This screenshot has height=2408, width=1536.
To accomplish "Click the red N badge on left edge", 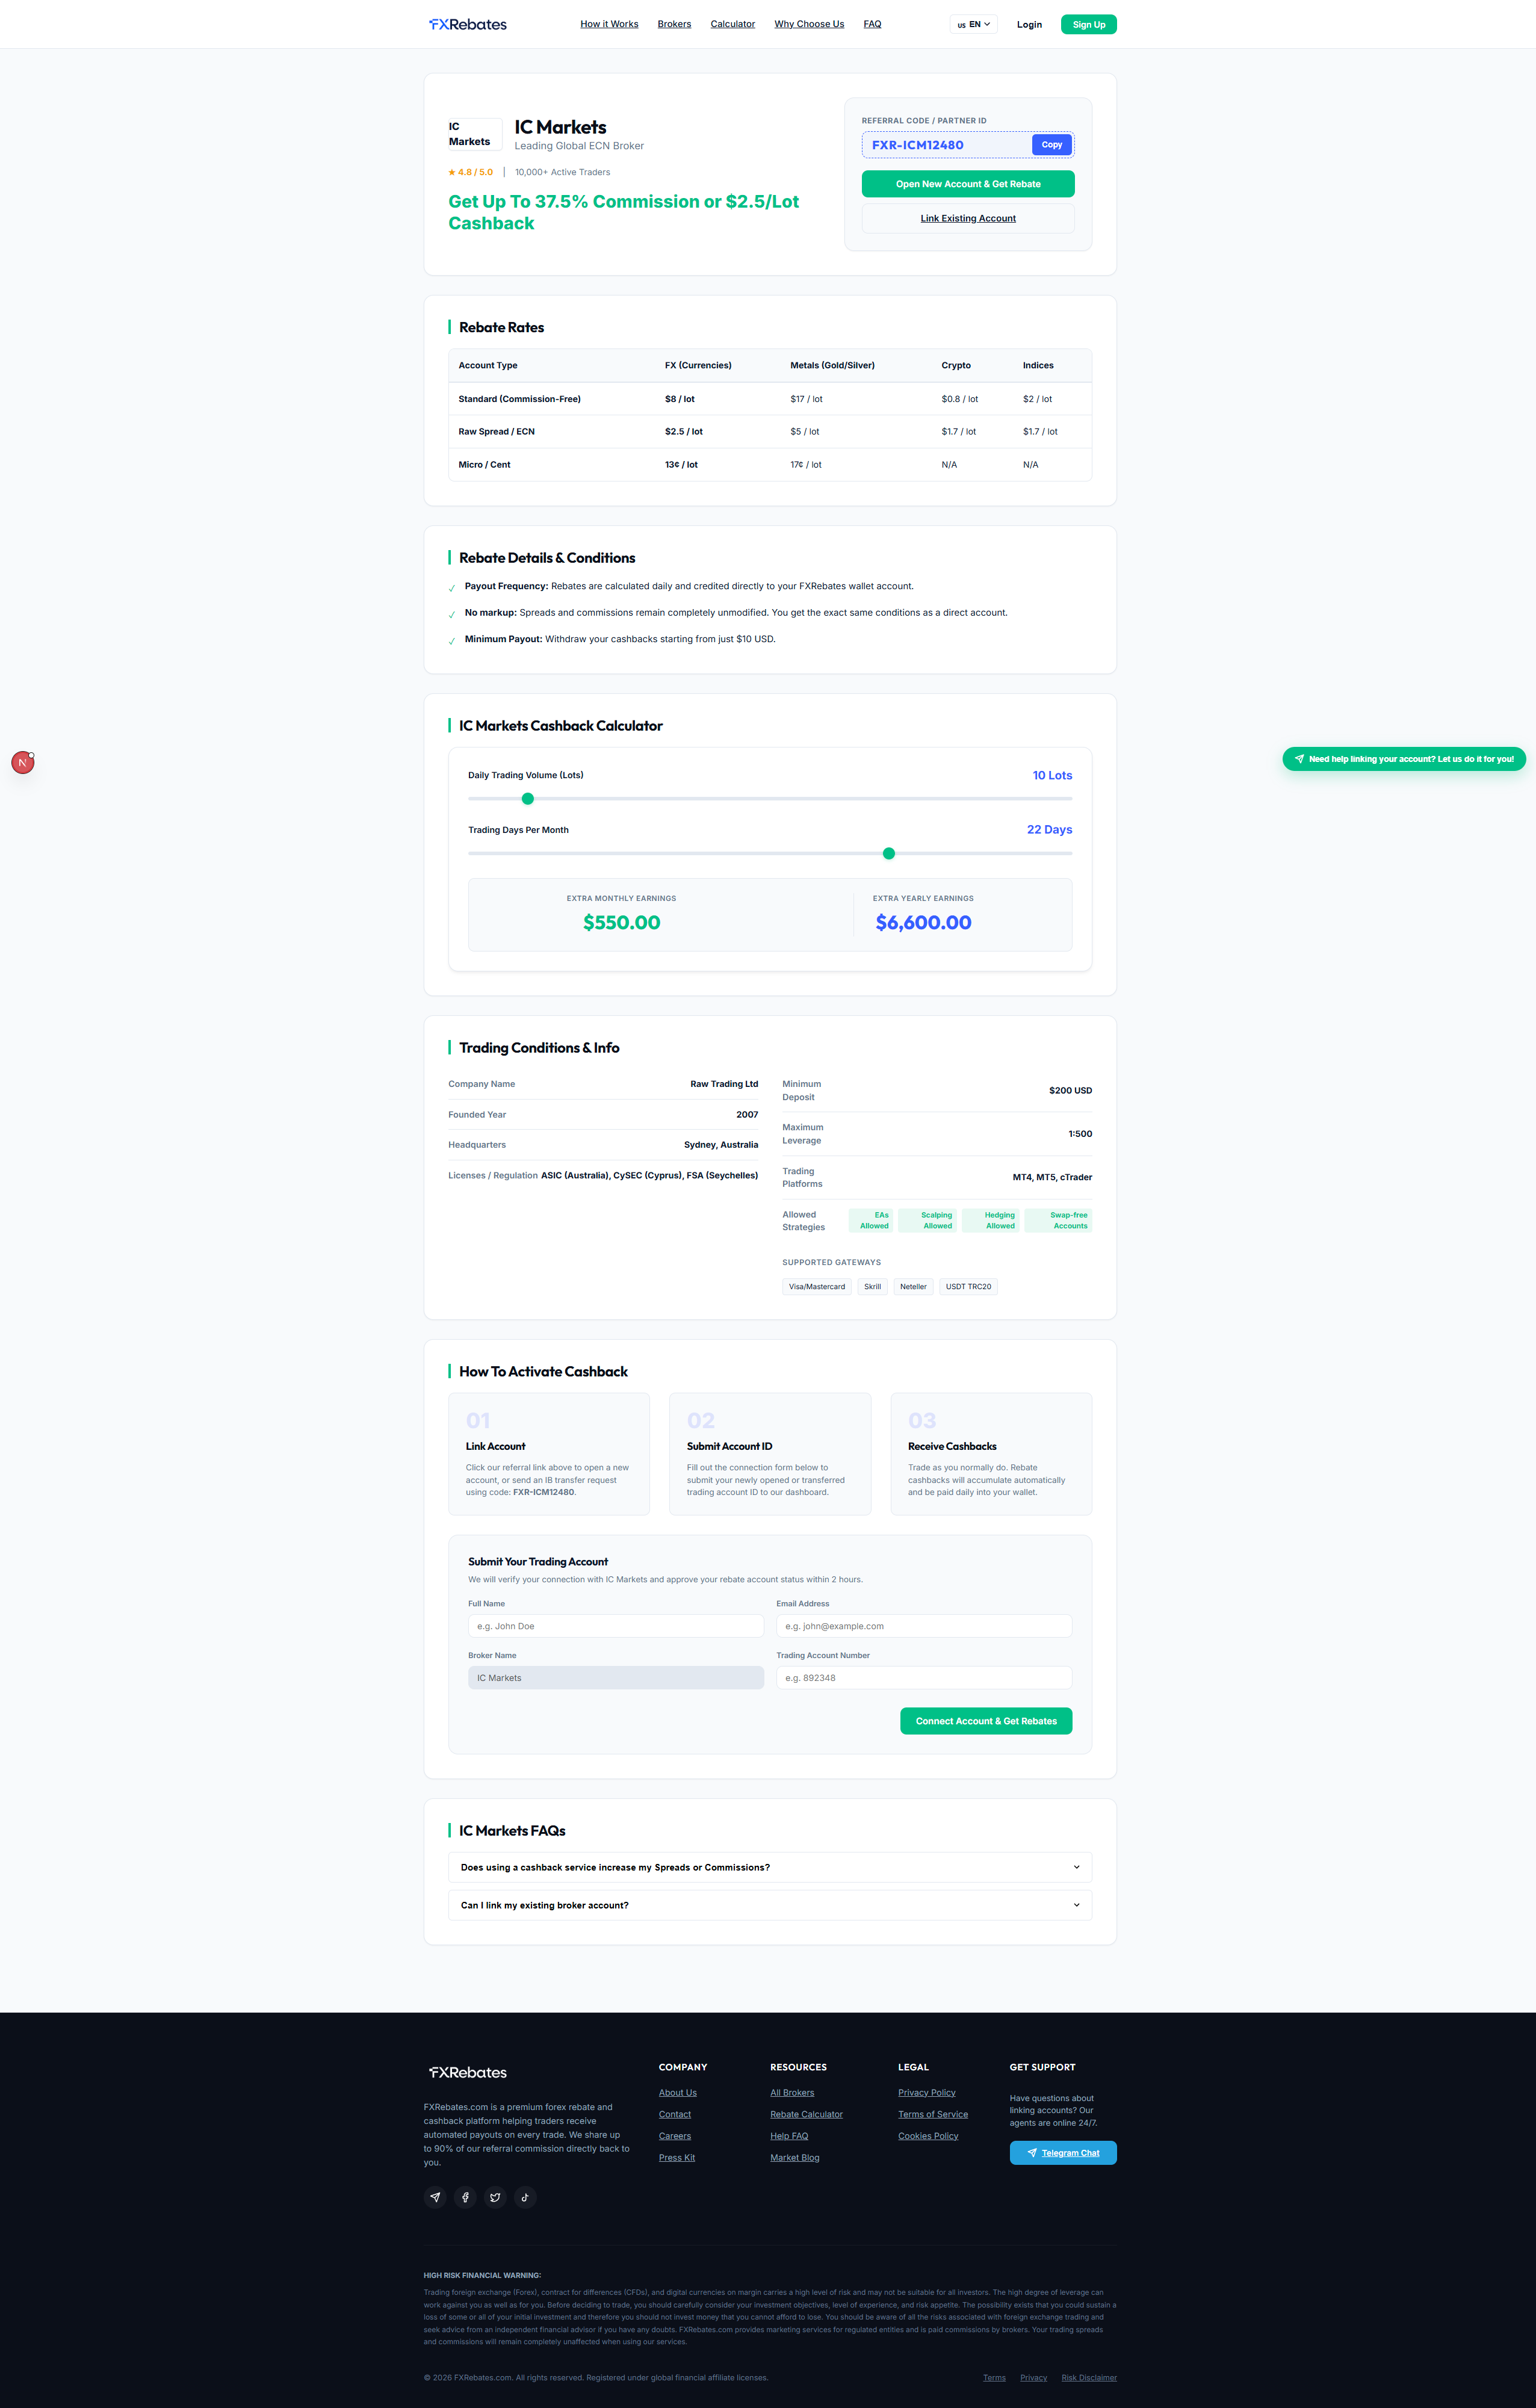I will tap(23, 763).
